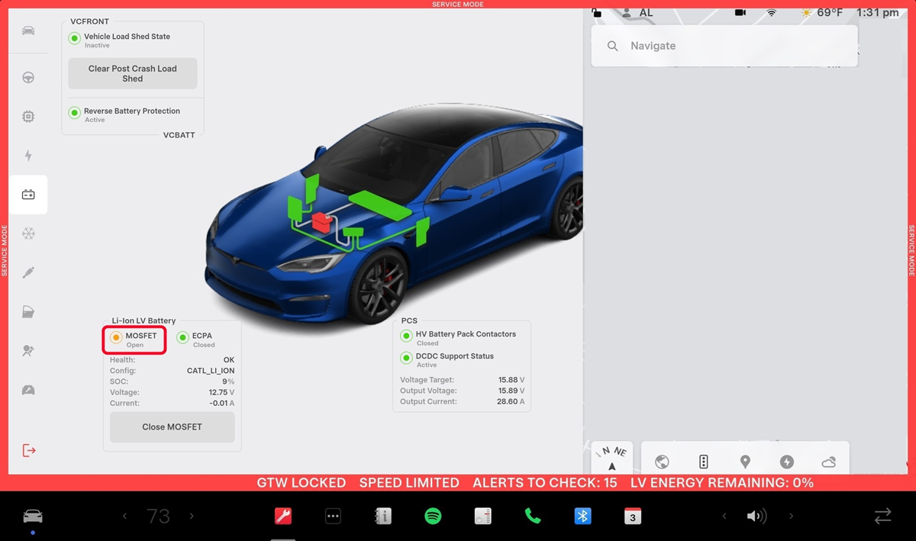Image resolution: width=916 pixels, height=541 pixels.
Task: Open the steering wheel section in sidebar
Action: [28, 77]
